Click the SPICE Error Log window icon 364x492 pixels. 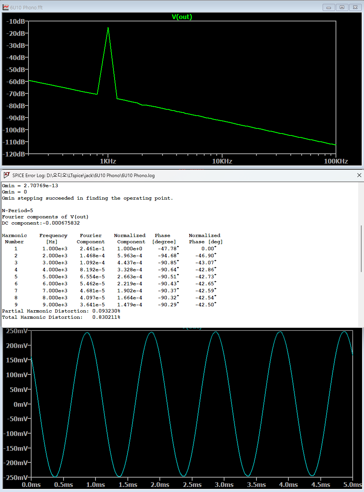click(x=6, y=175)
